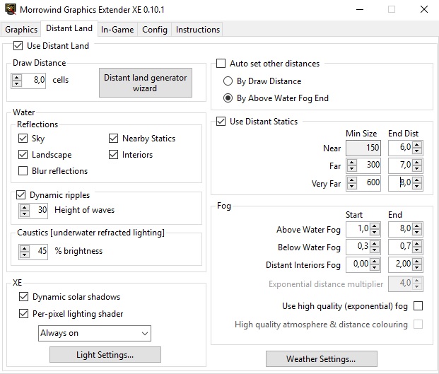Switch to the Graphics tab
The image size is (439, 374).
(x=21, y=30)
